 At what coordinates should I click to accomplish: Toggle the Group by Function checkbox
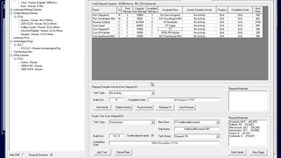[51, 155]
